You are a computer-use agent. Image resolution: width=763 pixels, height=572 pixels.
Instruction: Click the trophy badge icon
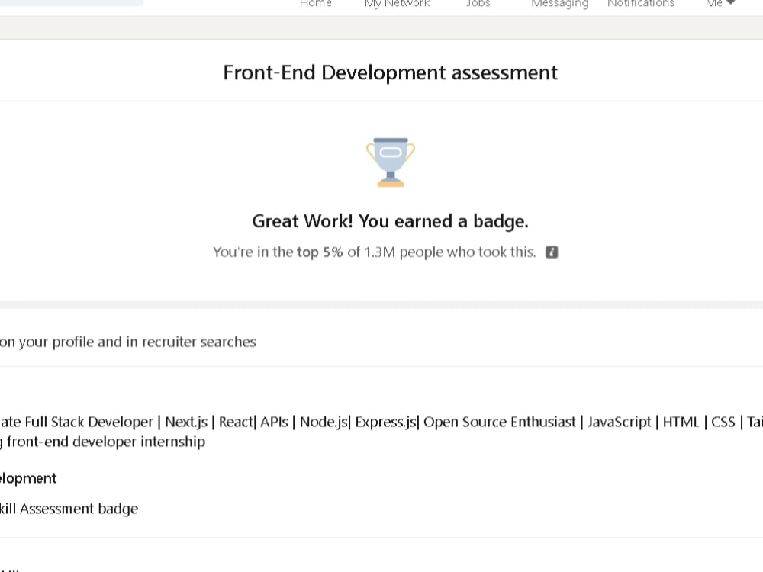pyautogui.click(x=390, y=161)
